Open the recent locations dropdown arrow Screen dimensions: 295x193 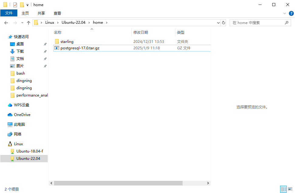coord(22,23)
